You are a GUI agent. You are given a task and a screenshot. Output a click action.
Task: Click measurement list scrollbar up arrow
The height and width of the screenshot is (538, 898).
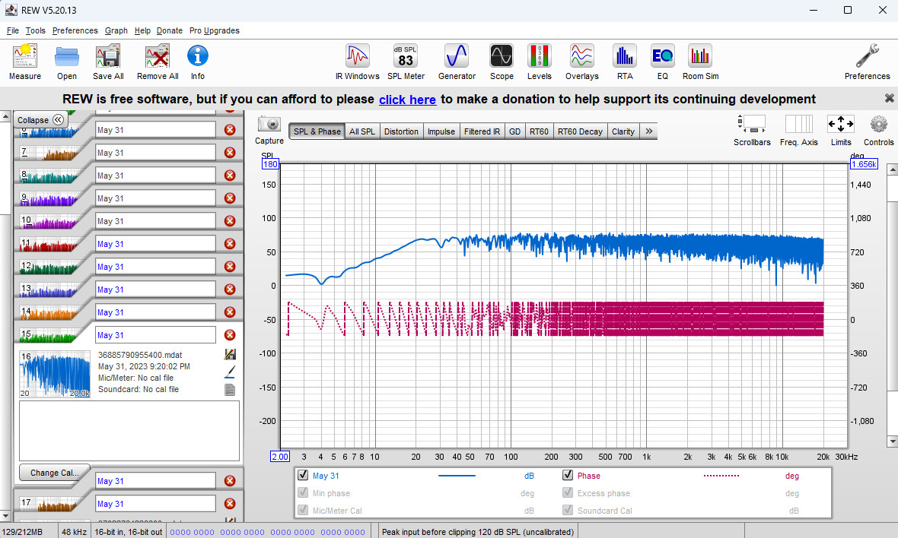(x=5, y=116)
